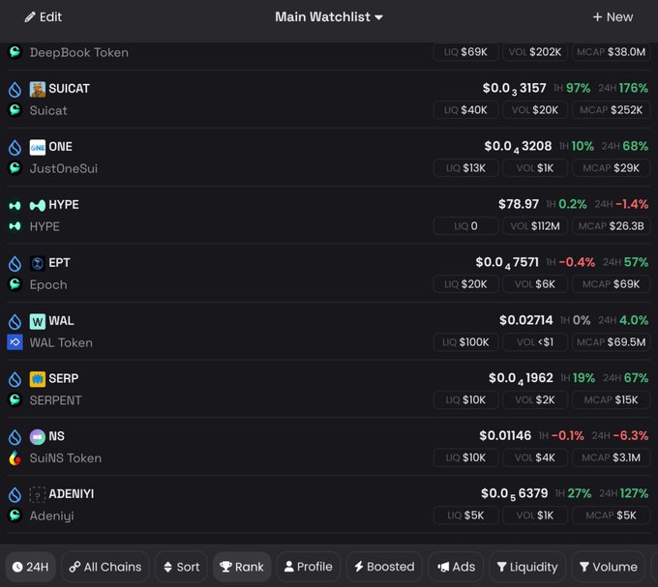Click the DEX icon beside DeepBook Token
The image size is (658, 587).
pos(15,52)
